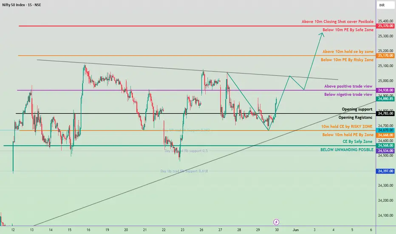Click the 24,300.00 price axis value

point(385,185)
